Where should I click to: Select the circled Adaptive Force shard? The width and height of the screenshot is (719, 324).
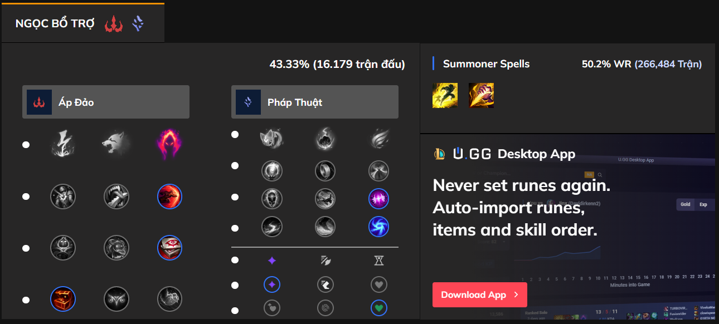pos(272,285)
